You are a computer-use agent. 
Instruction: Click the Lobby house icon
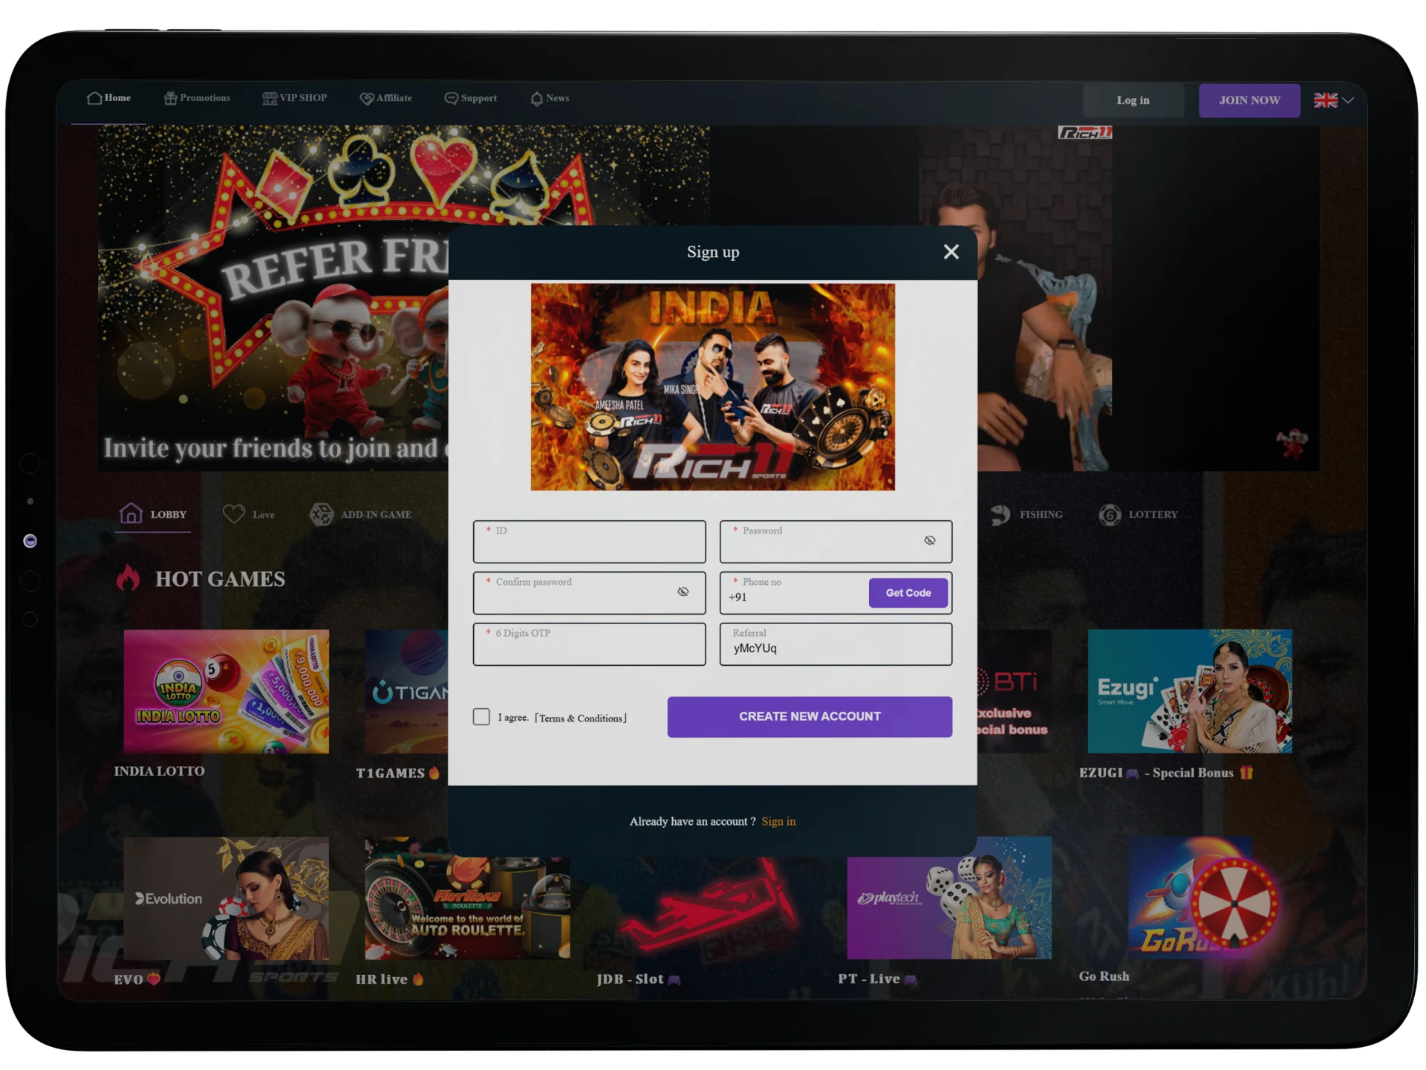131,513
